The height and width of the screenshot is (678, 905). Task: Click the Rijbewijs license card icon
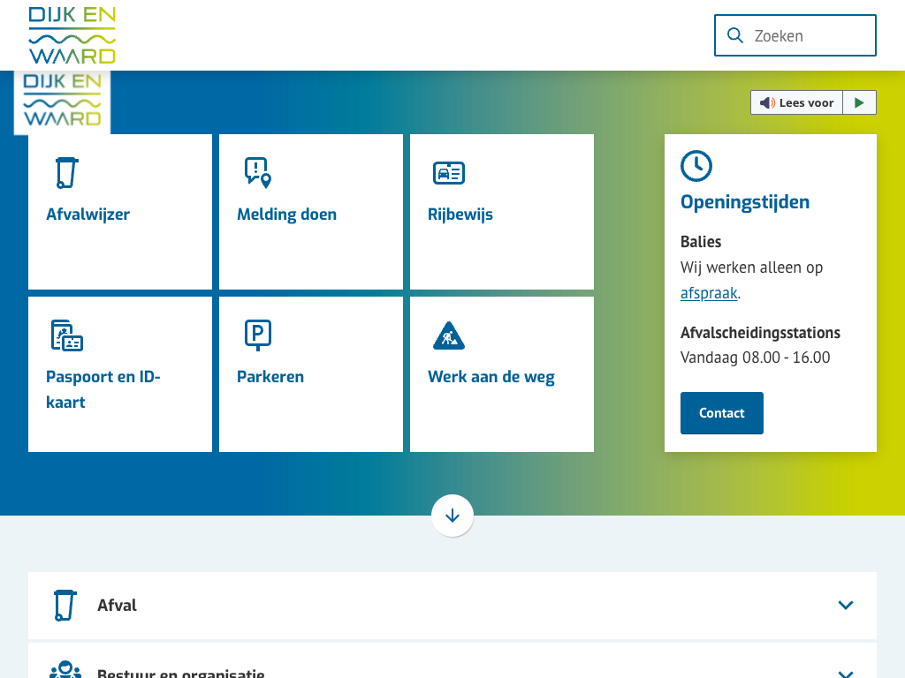click(x=448, y=172)
